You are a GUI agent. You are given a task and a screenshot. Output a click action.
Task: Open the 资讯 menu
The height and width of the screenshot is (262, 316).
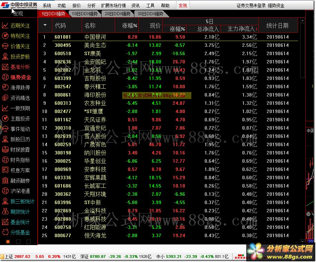click(x=135, y=6)
